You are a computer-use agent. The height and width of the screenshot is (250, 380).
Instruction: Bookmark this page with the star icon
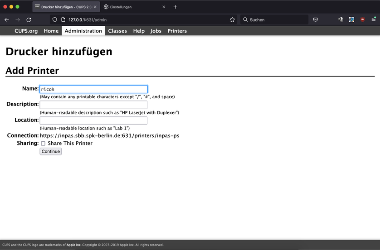(232, 20)
